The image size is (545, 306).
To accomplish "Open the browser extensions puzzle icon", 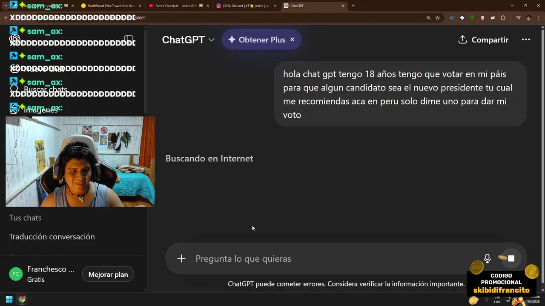I will (503, 18).
